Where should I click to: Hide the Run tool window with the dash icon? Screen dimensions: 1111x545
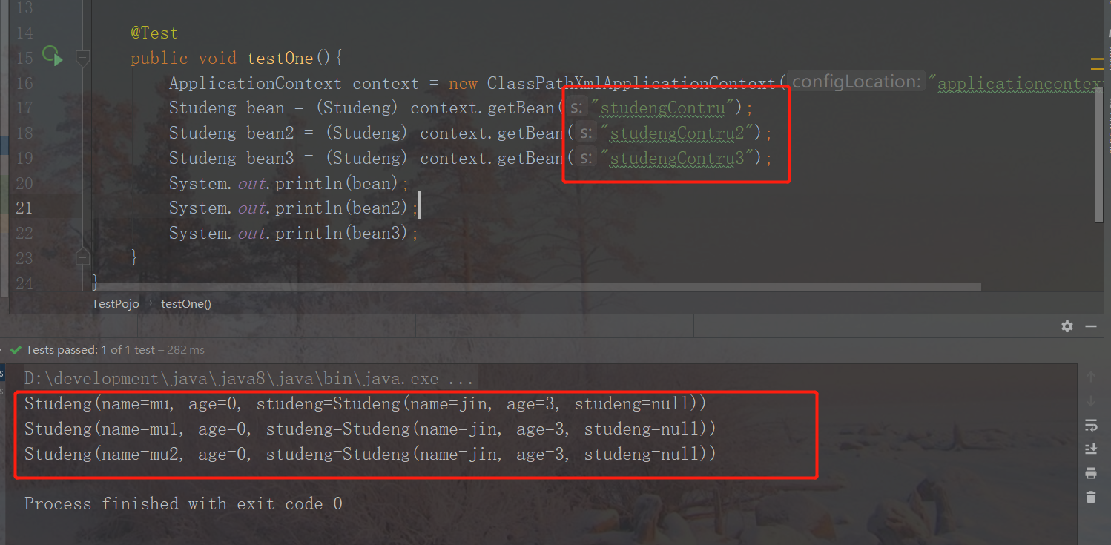pos(1090,326)
